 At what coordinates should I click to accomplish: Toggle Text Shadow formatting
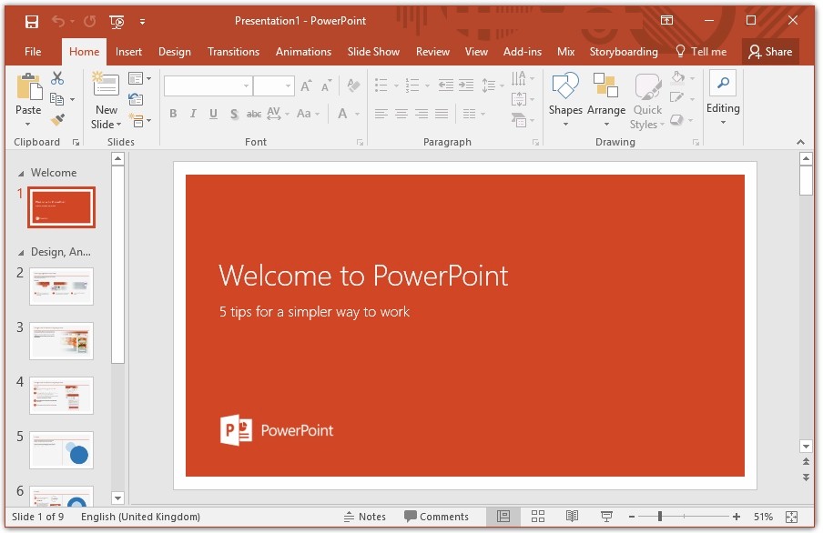pos(234,114)
